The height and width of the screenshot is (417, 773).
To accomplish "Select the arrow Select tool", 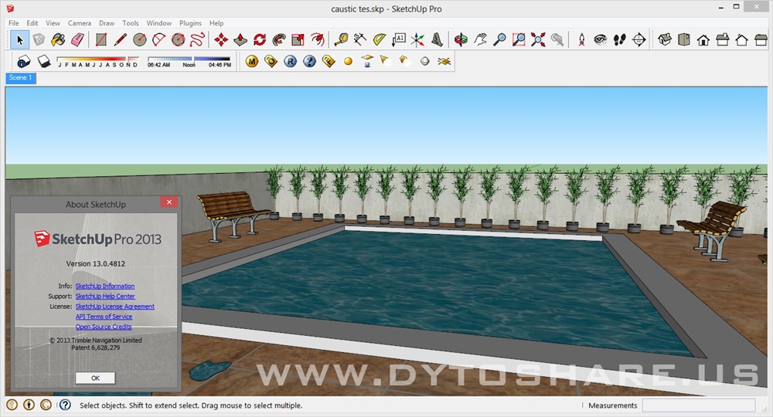I will coord(20,40).
